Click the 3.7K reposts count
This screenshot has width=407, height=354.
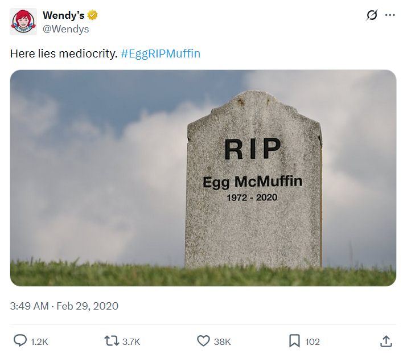pyautogui.click(x=131, y=341)
